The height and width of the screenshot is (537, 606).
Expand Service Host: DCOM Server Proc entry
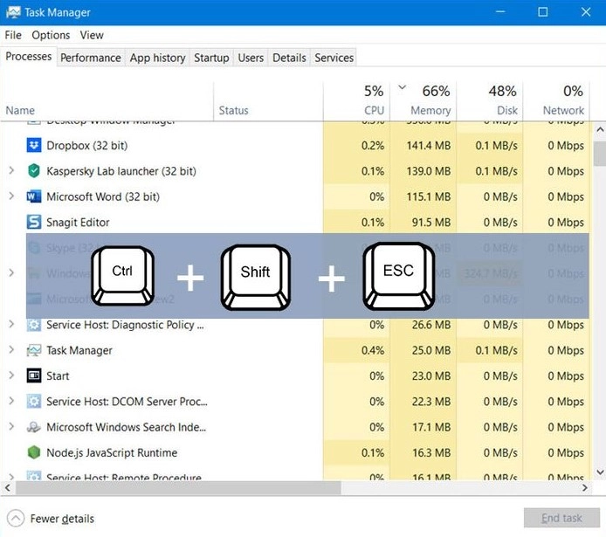(11, 401)
